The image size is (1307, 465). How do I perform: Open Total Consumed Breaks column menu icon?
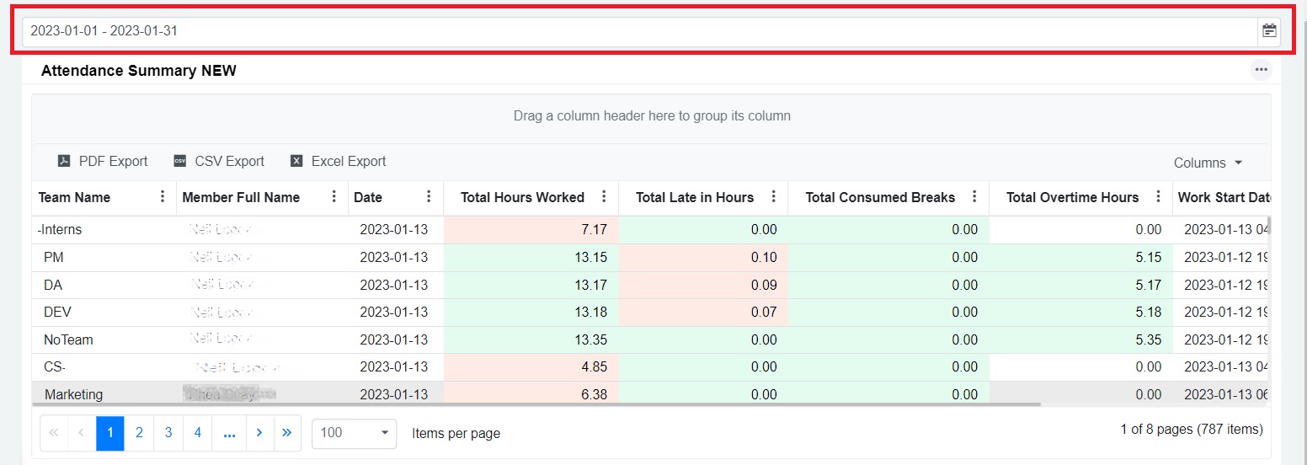click(974, 197)
